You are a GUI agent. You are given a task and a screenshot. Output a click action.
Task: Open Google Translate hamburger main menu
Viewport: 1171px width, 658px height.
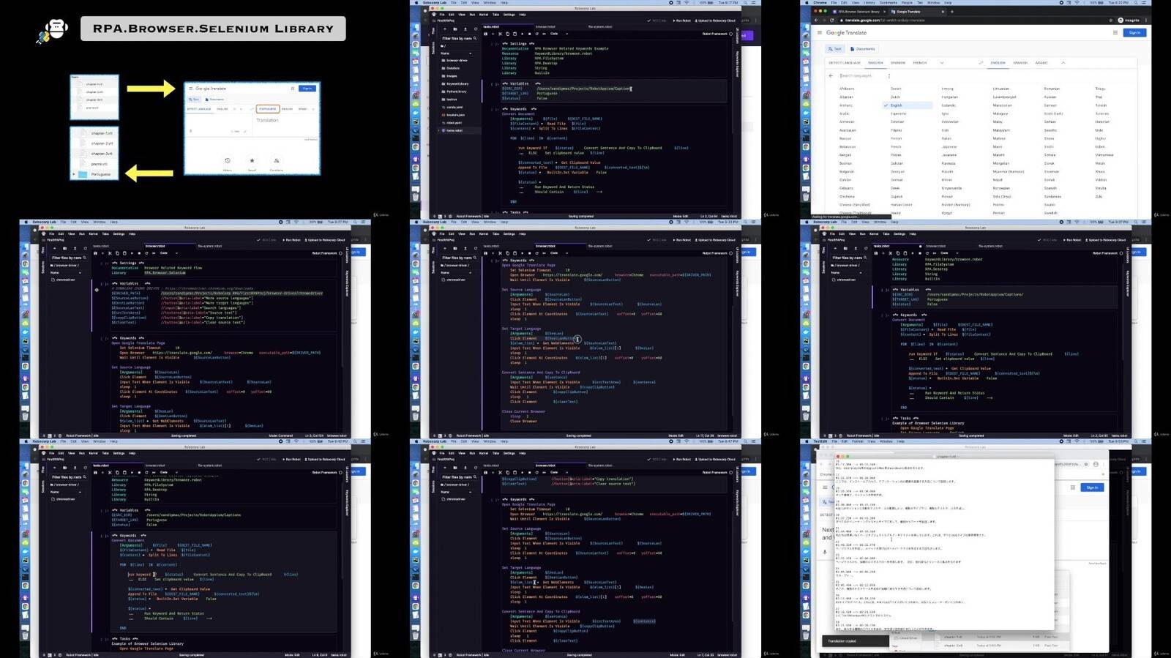click(x=820, y=32)
